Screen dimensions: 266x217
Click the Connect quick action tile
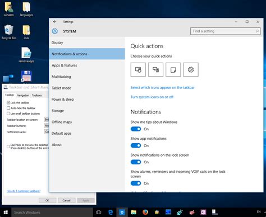pos(155,70)
